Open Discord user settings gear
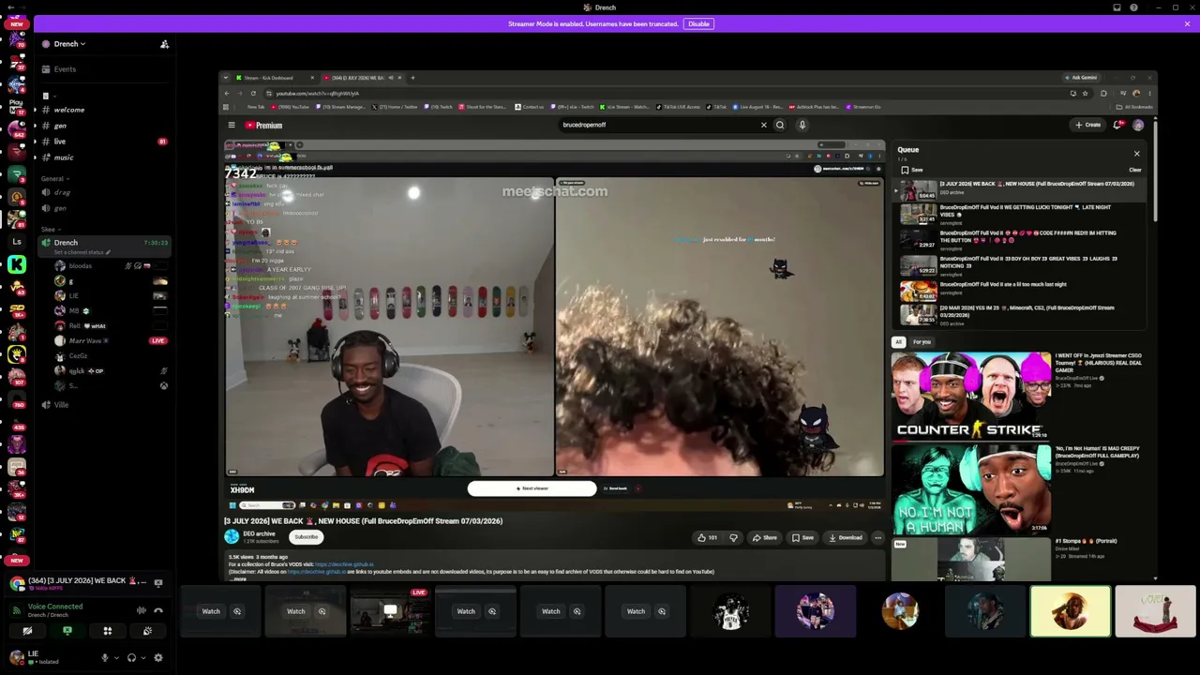1200x675 pixels. (157, 658)
